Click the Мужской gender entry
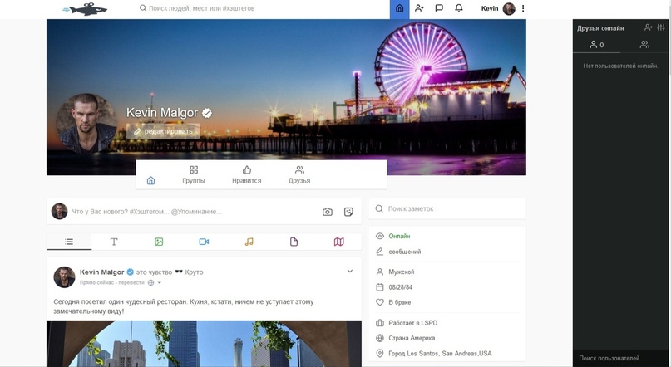This screenshot has width=671, height=367. coord(395,272)
